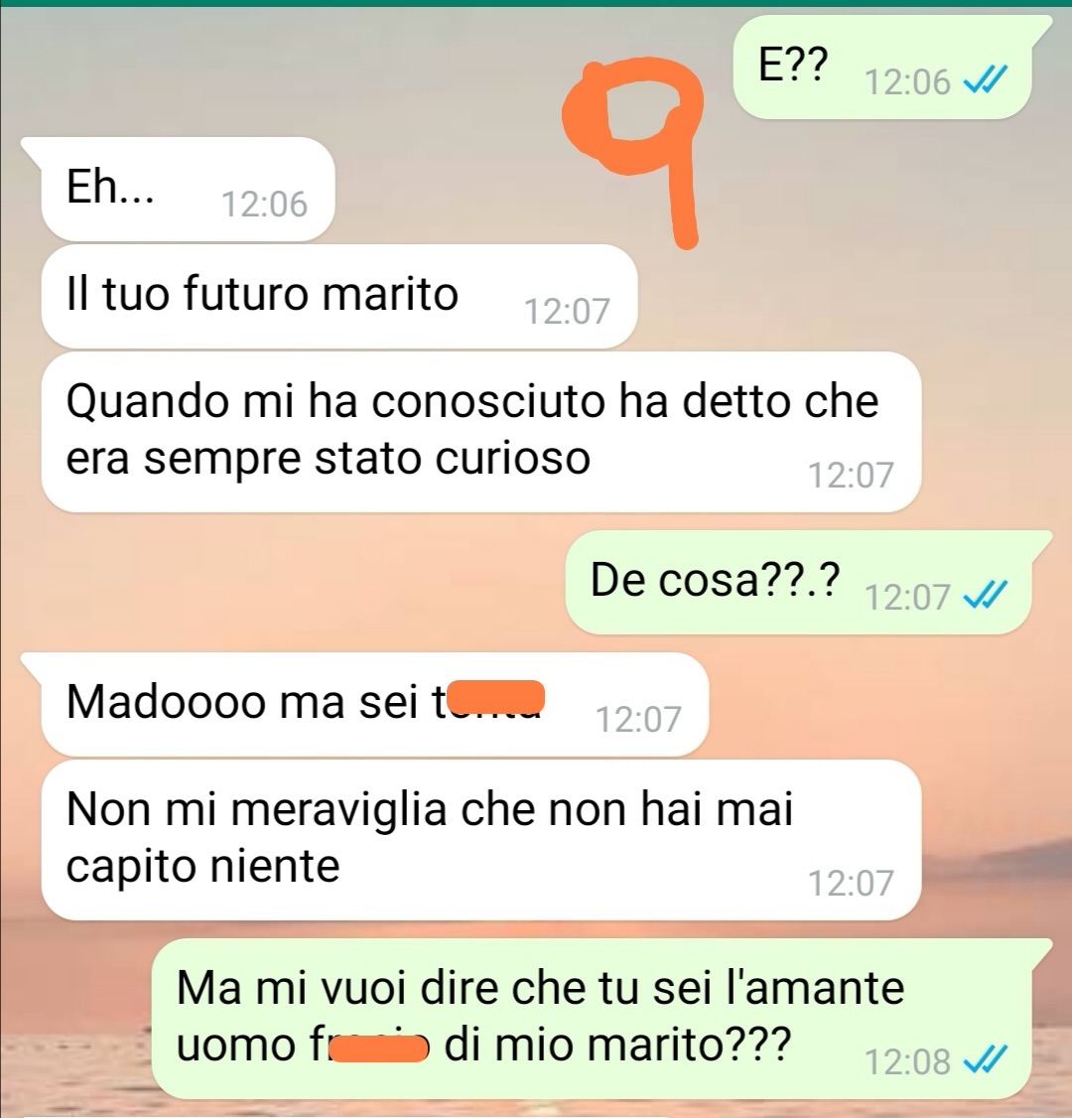1072x1118 pixels.
Task: Tap the 'Il tuo futuro marito' message
Action: [339, 297]
